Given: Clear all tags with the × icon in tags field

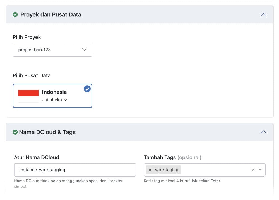Looking at the screenshot, I should pos(253,170).
